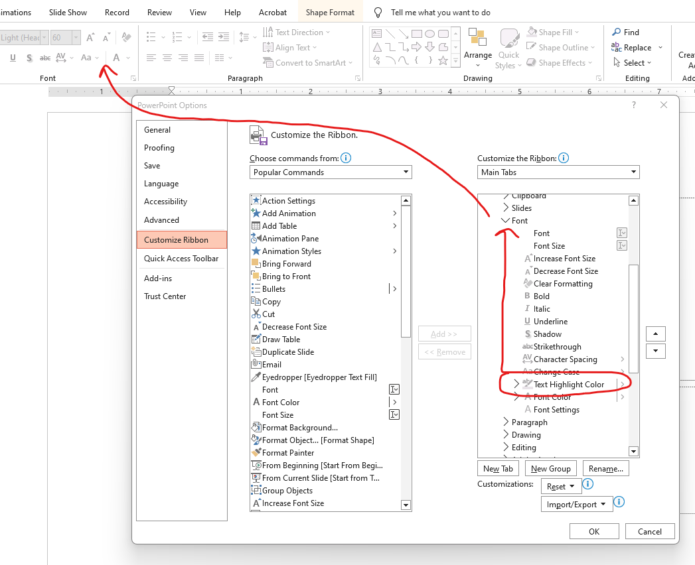Click Decrease List Level icon

[x=207, y=37]
